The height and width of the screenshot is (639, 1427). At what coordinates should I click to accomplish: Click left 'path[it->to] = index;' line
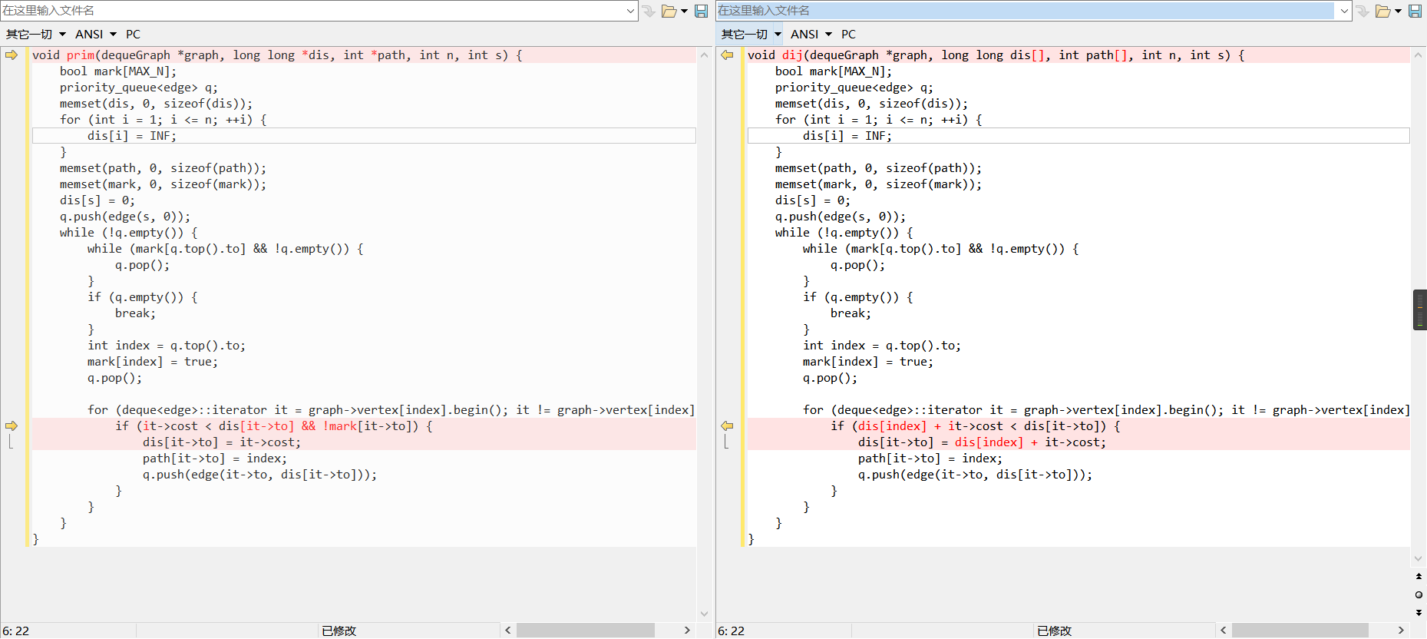(215, 459)
